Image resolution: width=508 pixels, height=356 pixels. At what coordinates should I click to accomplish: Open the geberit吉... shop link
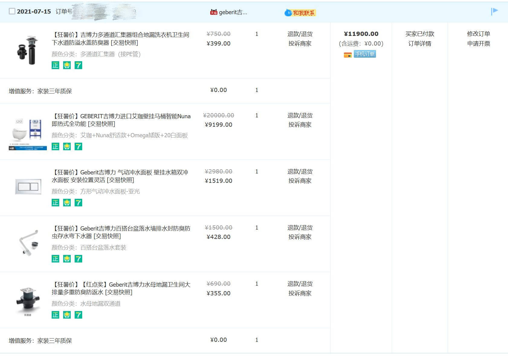click(233, 12)
